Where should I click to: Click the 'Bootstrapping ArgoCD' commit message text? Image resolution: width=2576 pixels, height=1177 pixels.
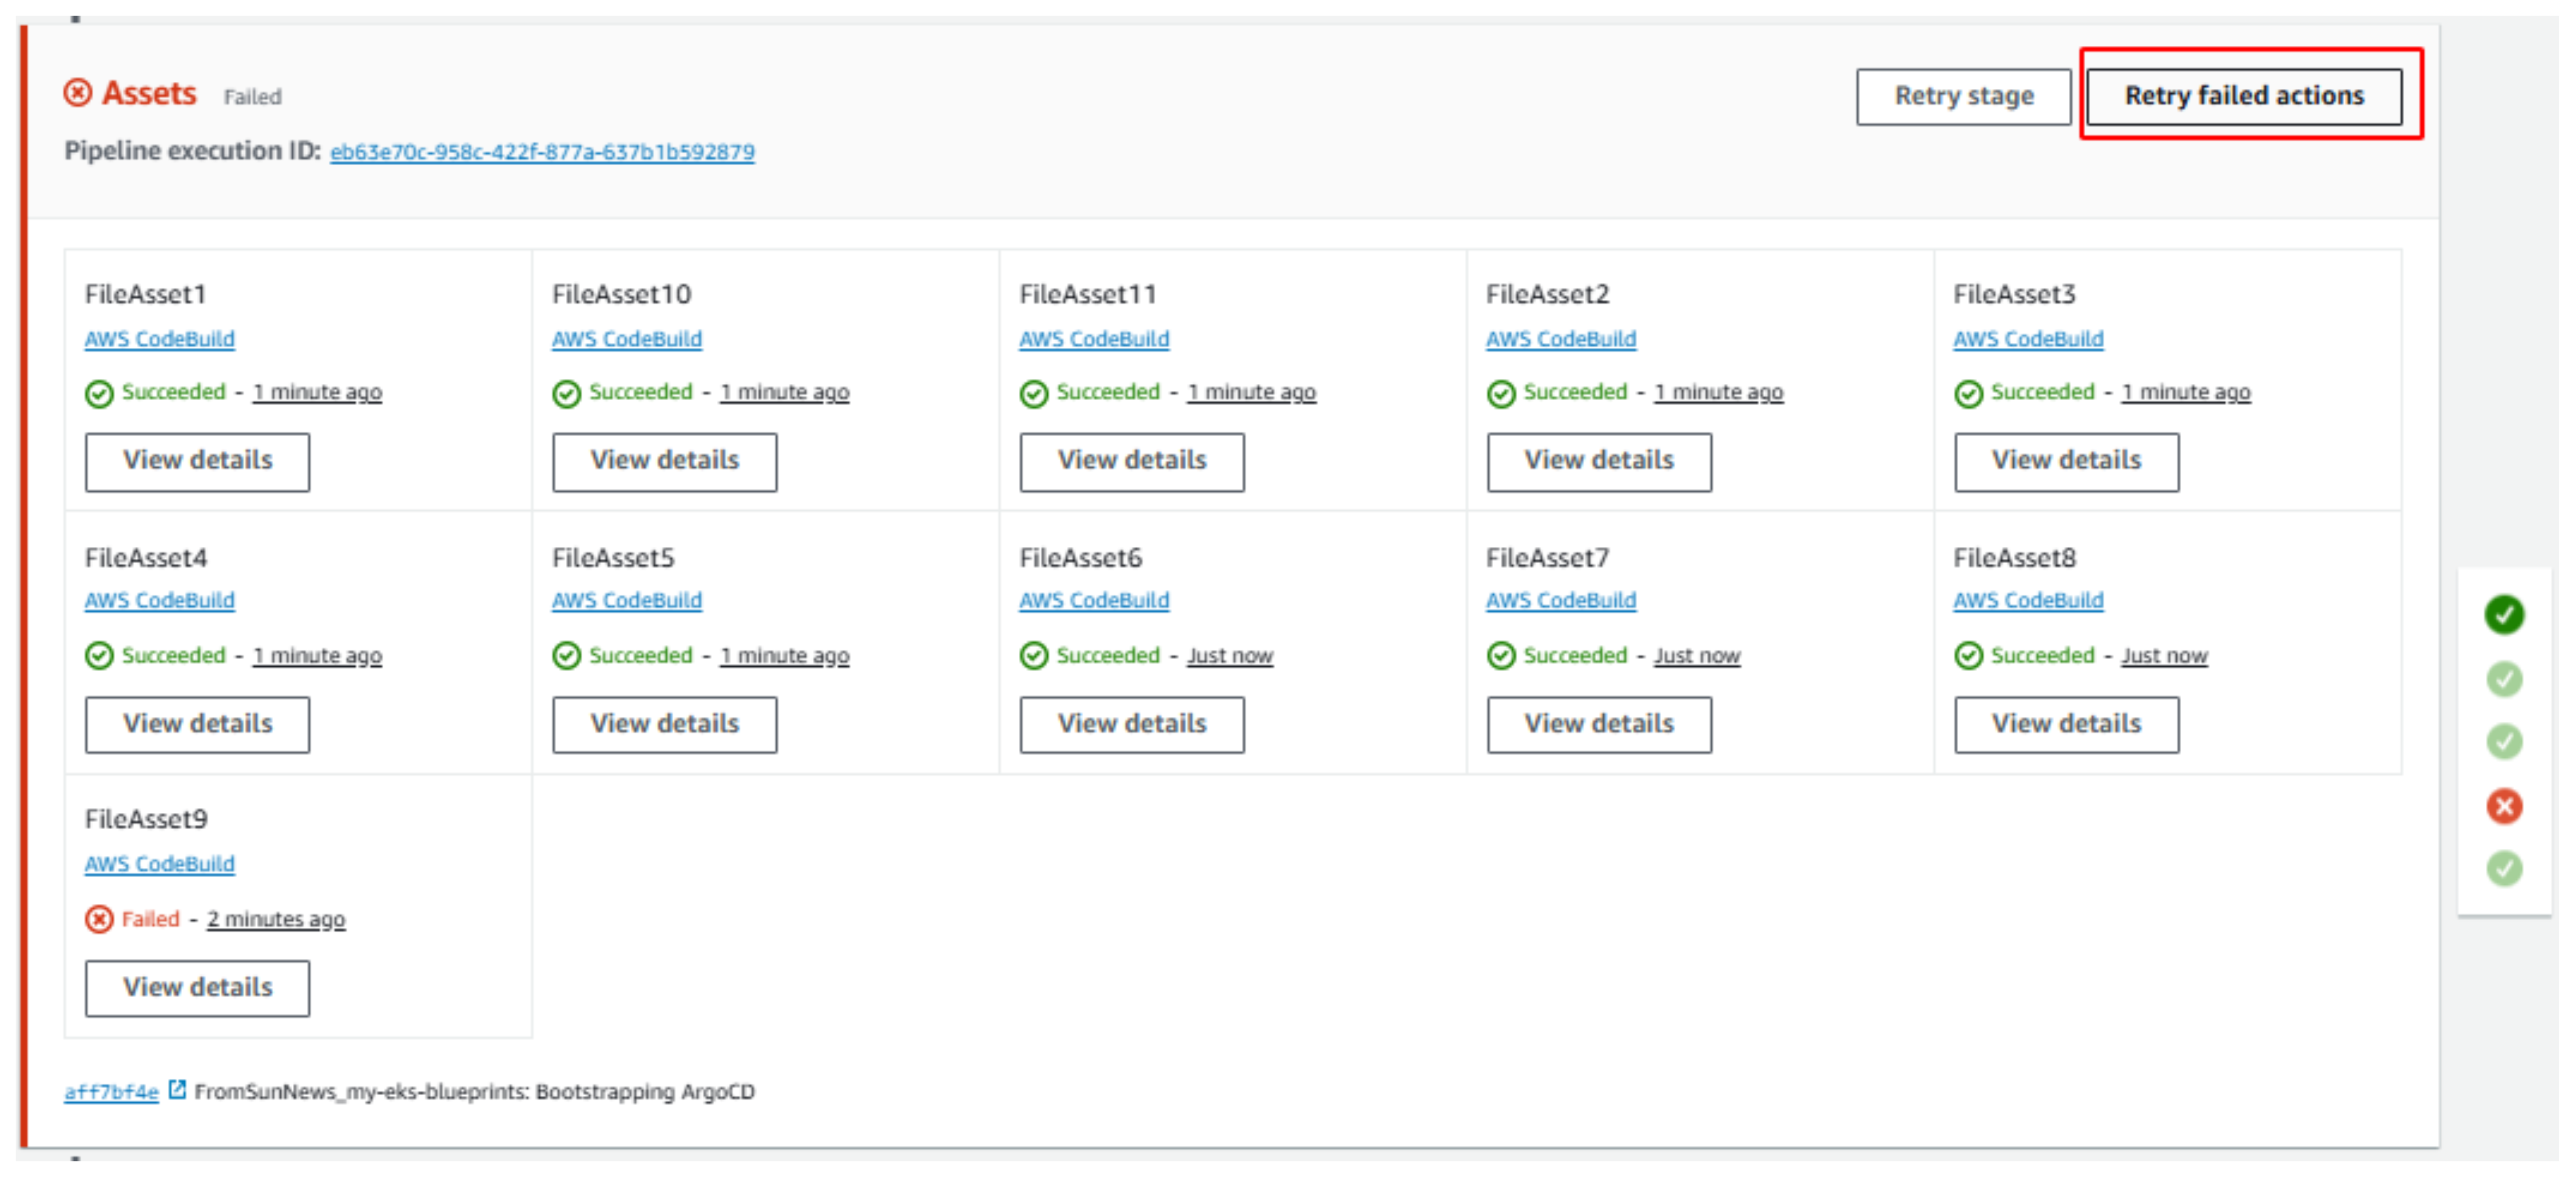click(x=645, y=1092)
